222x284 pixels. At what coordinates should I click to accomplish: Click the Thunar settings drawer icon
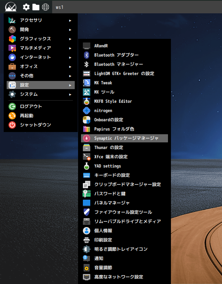[x=87, y=148]
